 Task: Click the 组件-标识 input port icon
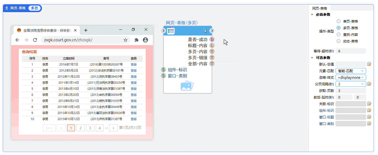[x=163, y=70]
